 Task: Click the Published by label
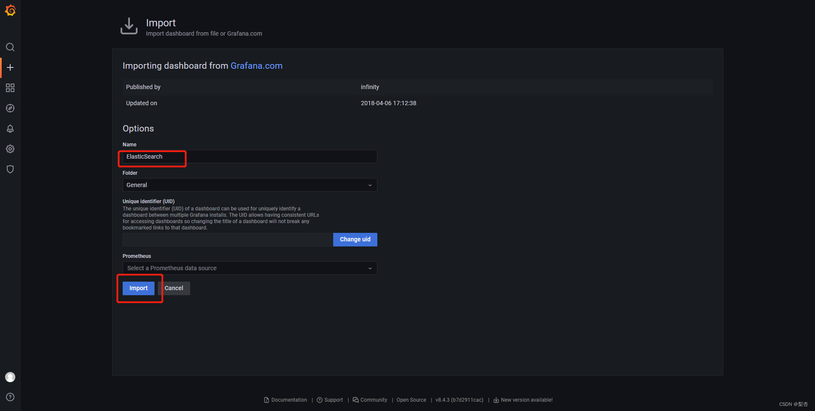(143, 87)
